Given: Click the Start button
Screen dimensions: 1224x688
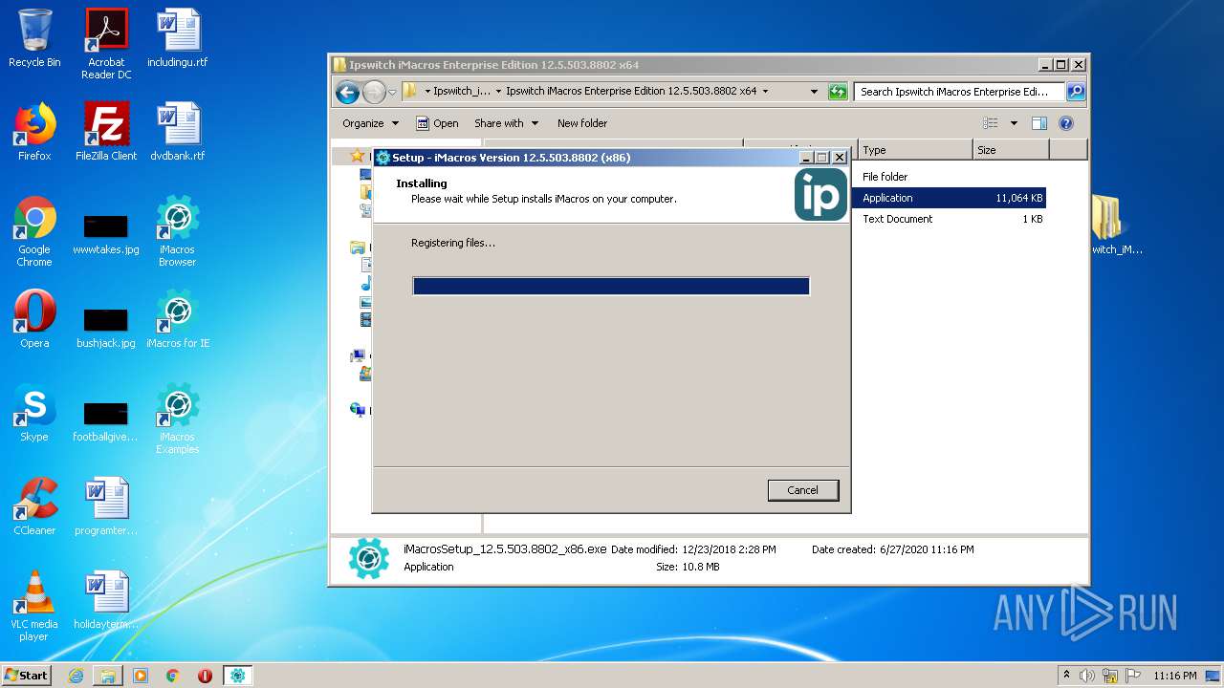Looking at the screenshot, I should pyautogui.click(x=27, y=676).
